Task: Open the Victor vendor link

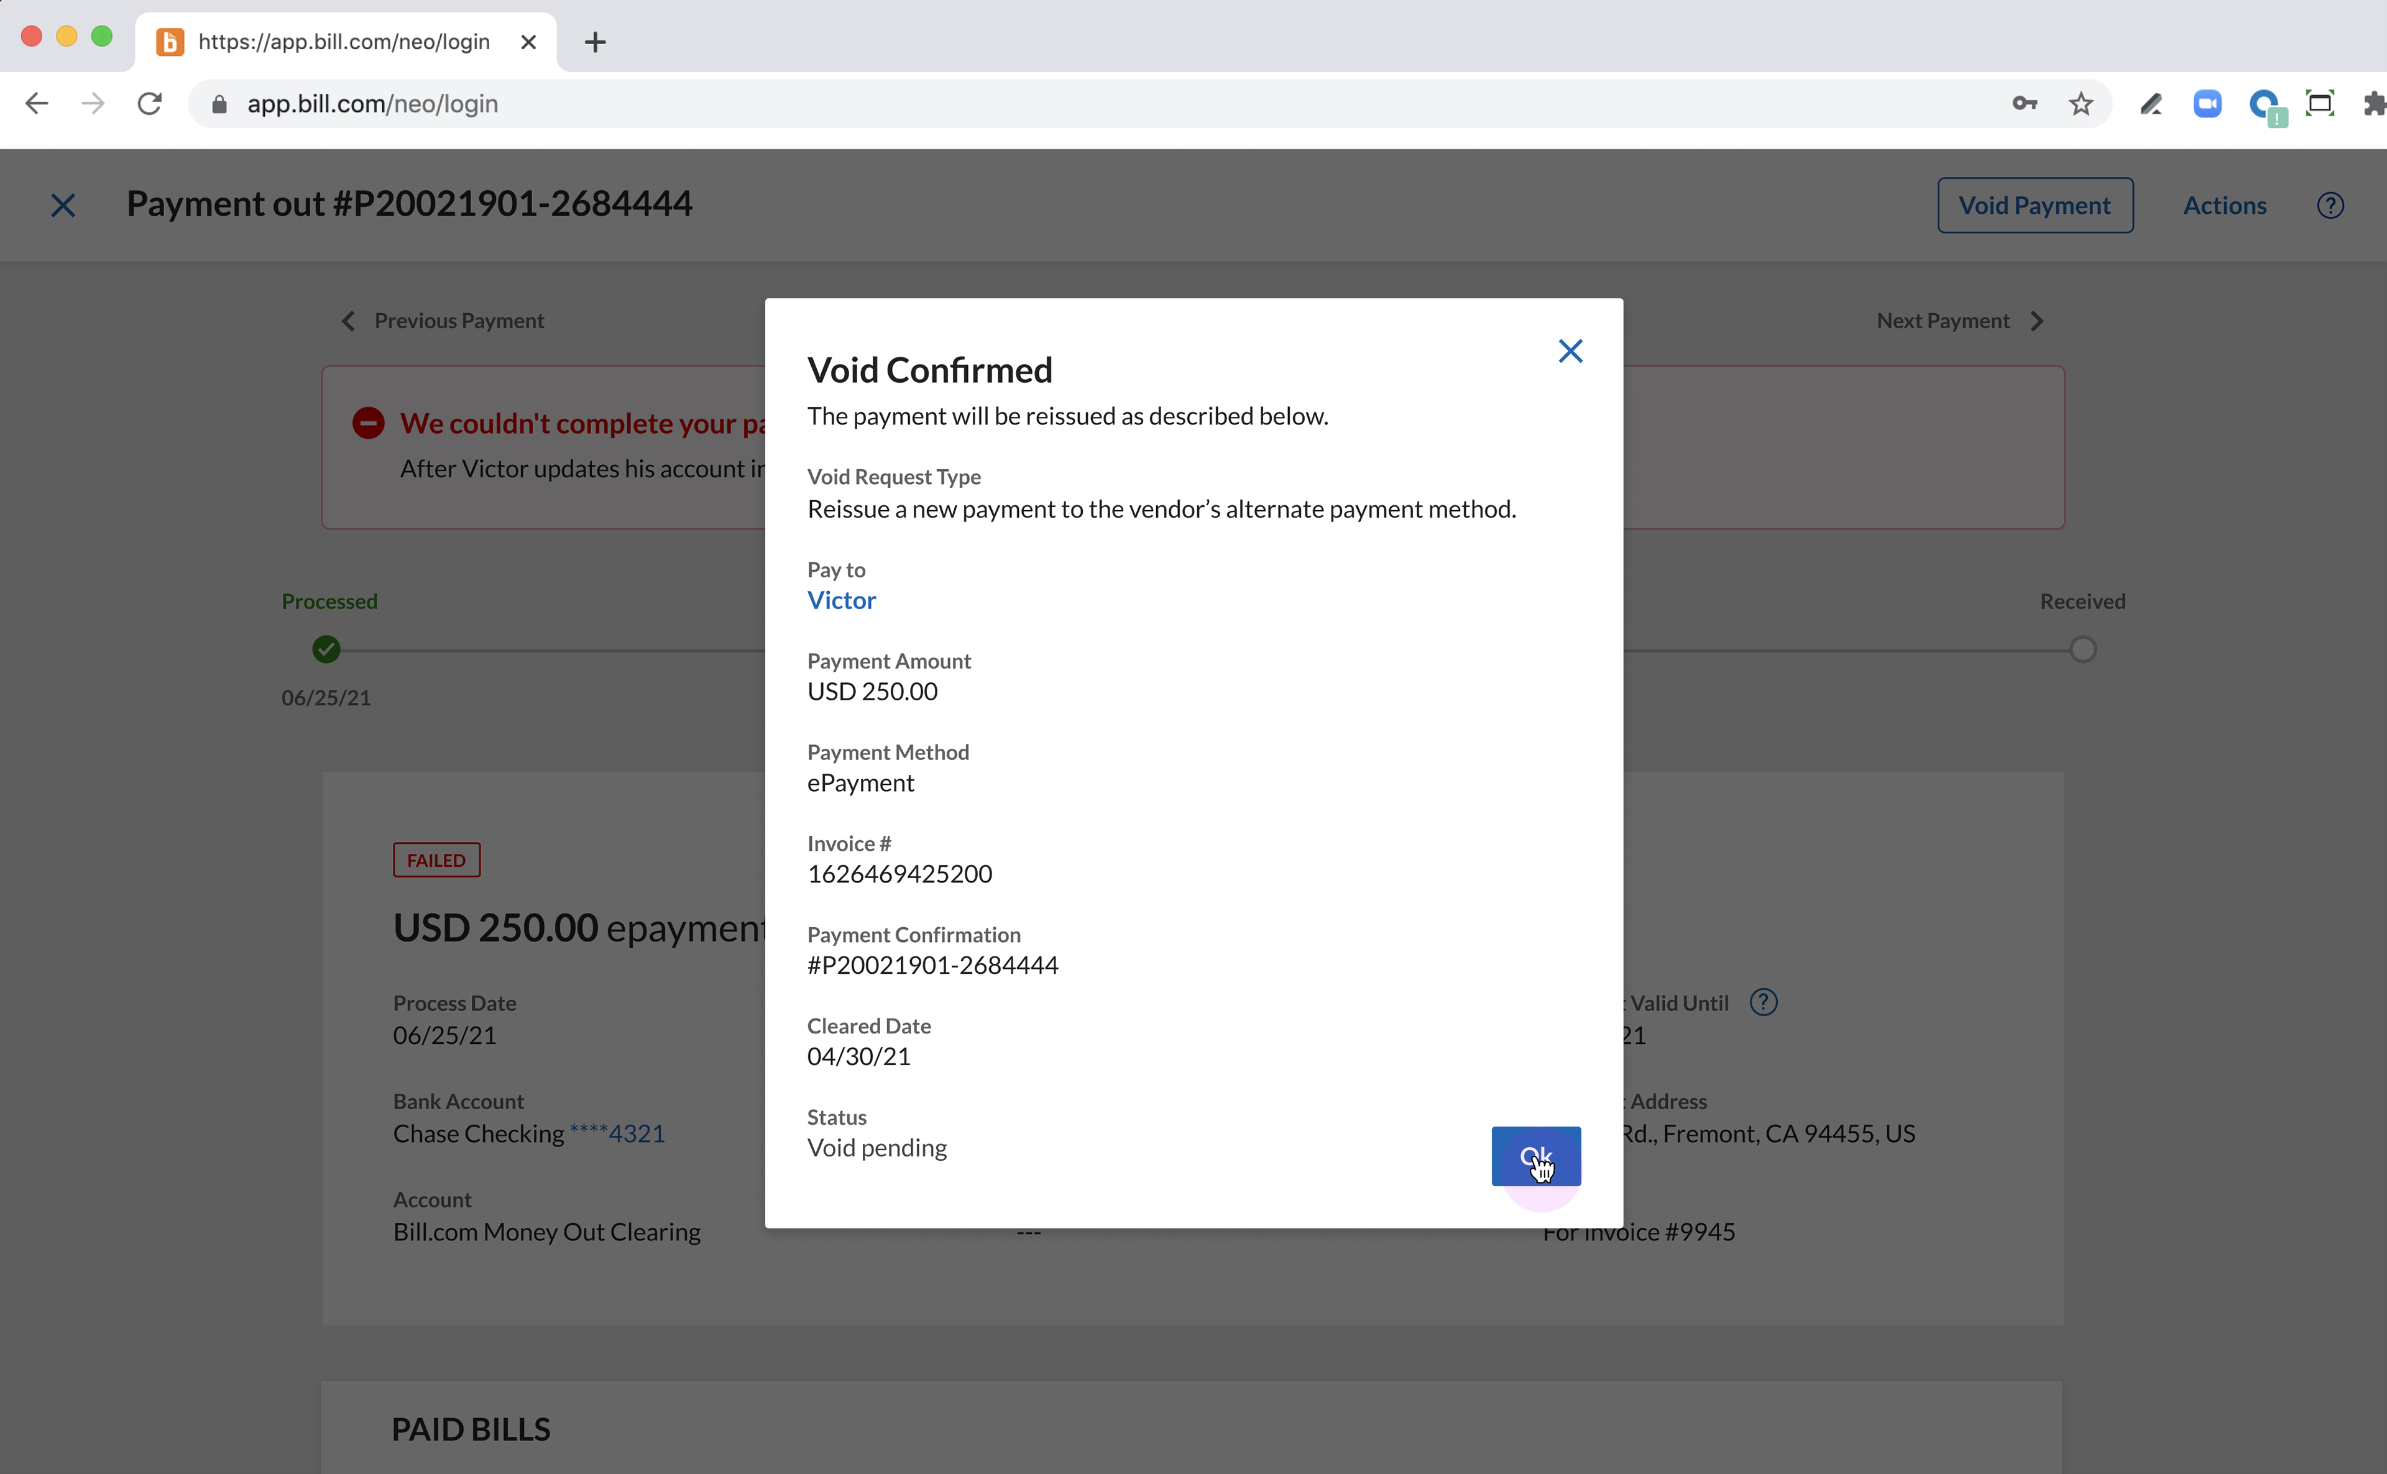Action: (842, 600)
